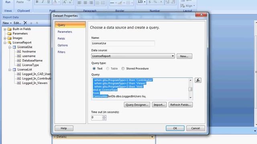This screenshot has width=257, height=144.
Task: Cancel the Dataset Properties dialog
Action: click(196, 128)
